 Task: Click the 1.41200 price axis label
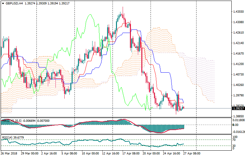(238, 64)
